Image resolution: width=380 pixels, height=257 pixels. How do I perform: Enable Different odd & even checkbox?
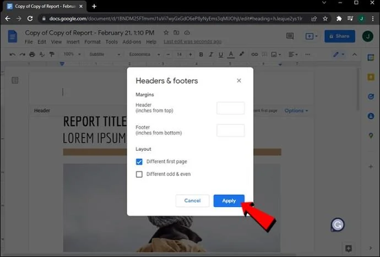(139, 174)
